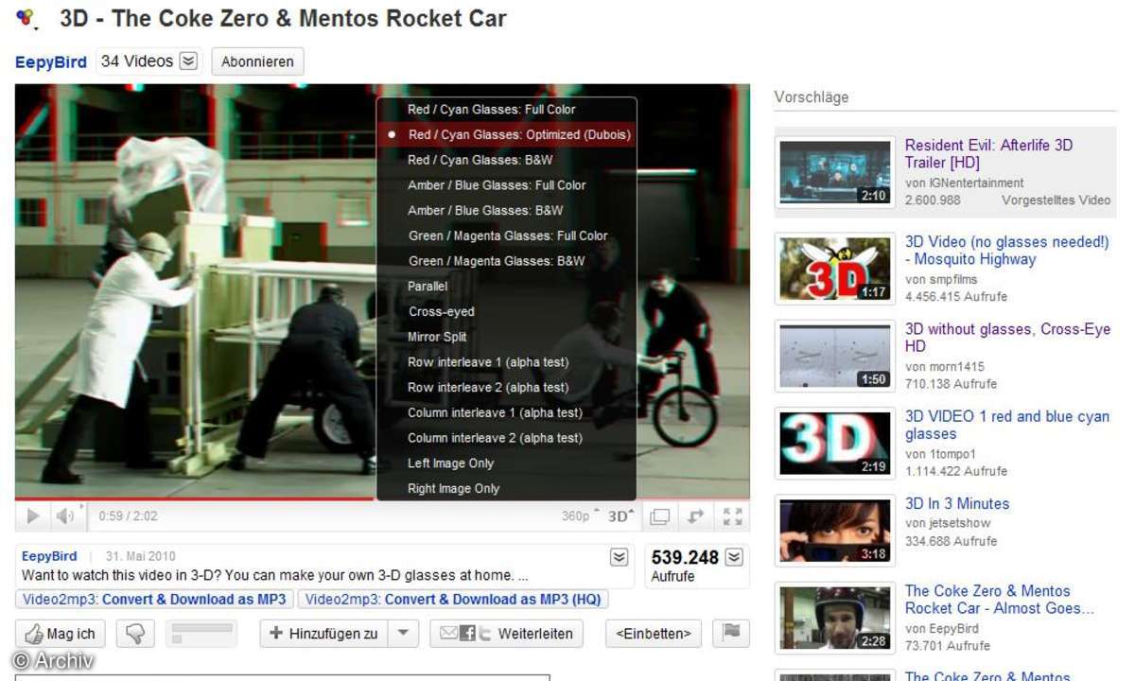Open Resident Evil: Afterlife 3D Trailer thumbnail
This screenshot has height=681, width=1135.
[x=834, y=172]
